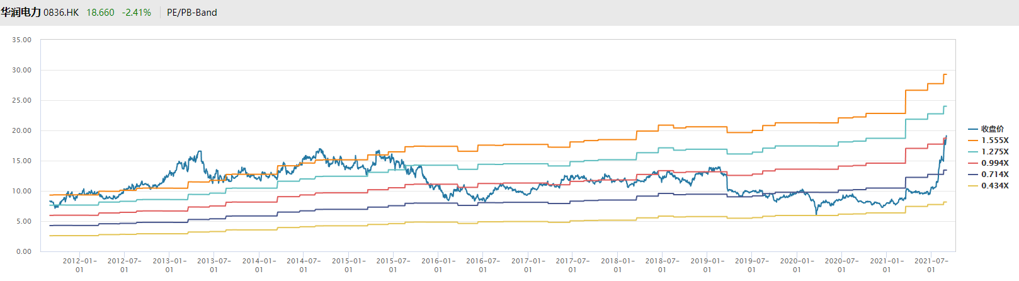Select the PE/PB-Band tab label
1019x281 pixels.
(192, 13)
